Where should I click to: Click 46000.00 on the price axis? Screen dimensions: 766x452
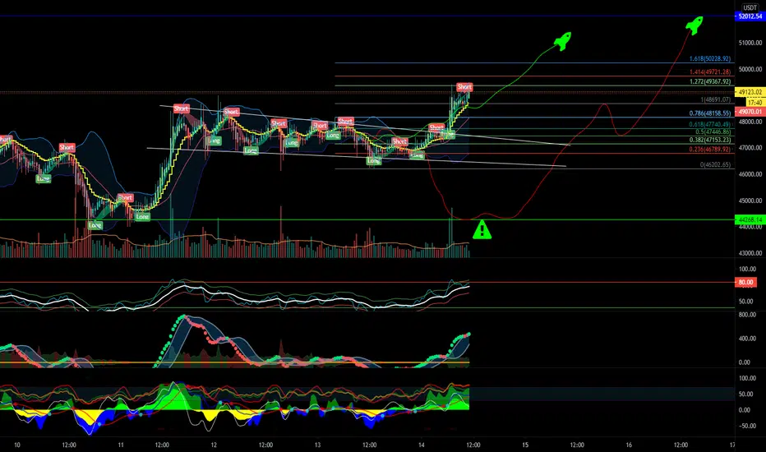[x=750, y=174]
